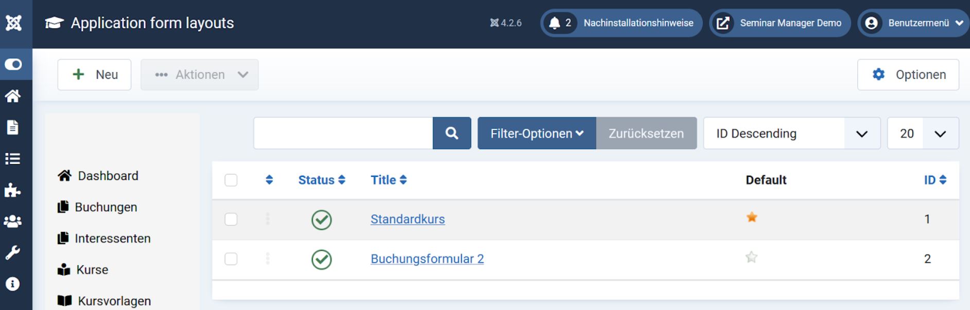
Task: Open Buchungen in the side menu
Action: (106, 207)
